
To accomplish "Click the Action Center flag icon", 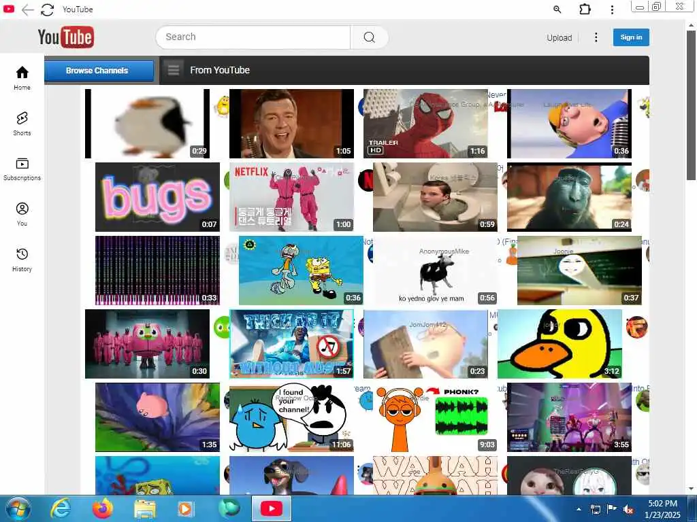I will (612, 509).
